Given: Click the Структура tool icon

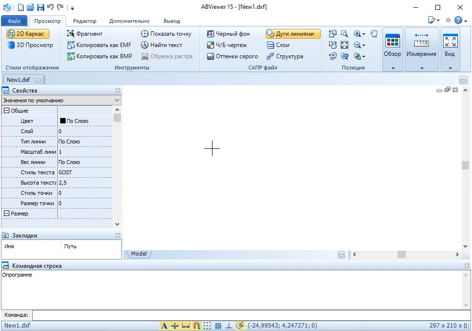Looking at the screenshot, I should [x=270, y=56].
